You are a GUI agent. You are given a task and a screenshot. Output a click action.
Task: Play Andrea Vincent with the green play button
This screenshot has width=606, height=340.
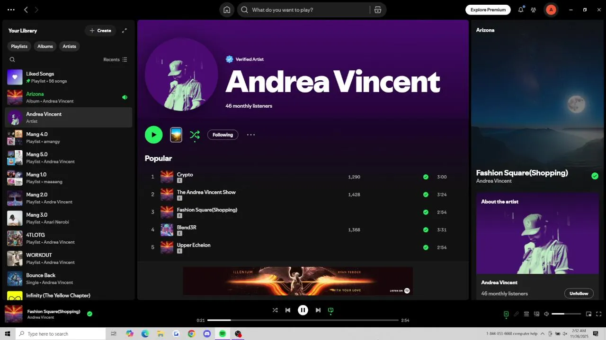(154, 135)
